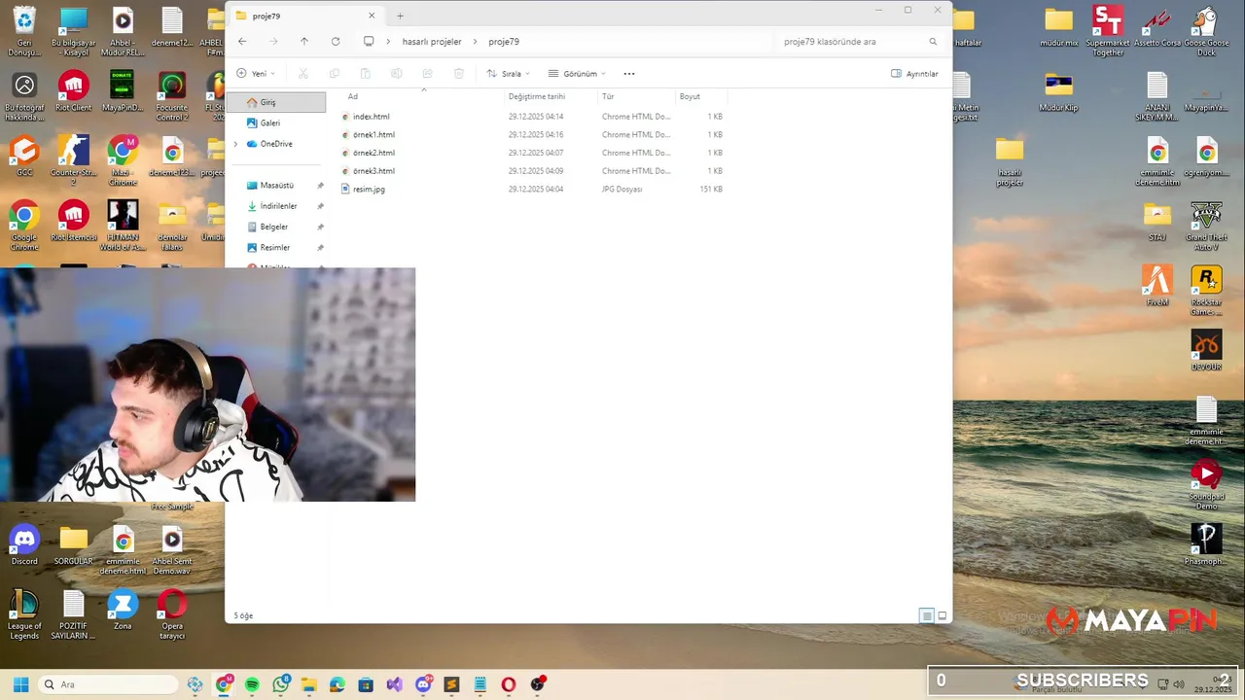
Task: Go back using the Explorer back arrow
Action: tap(242, 42)
